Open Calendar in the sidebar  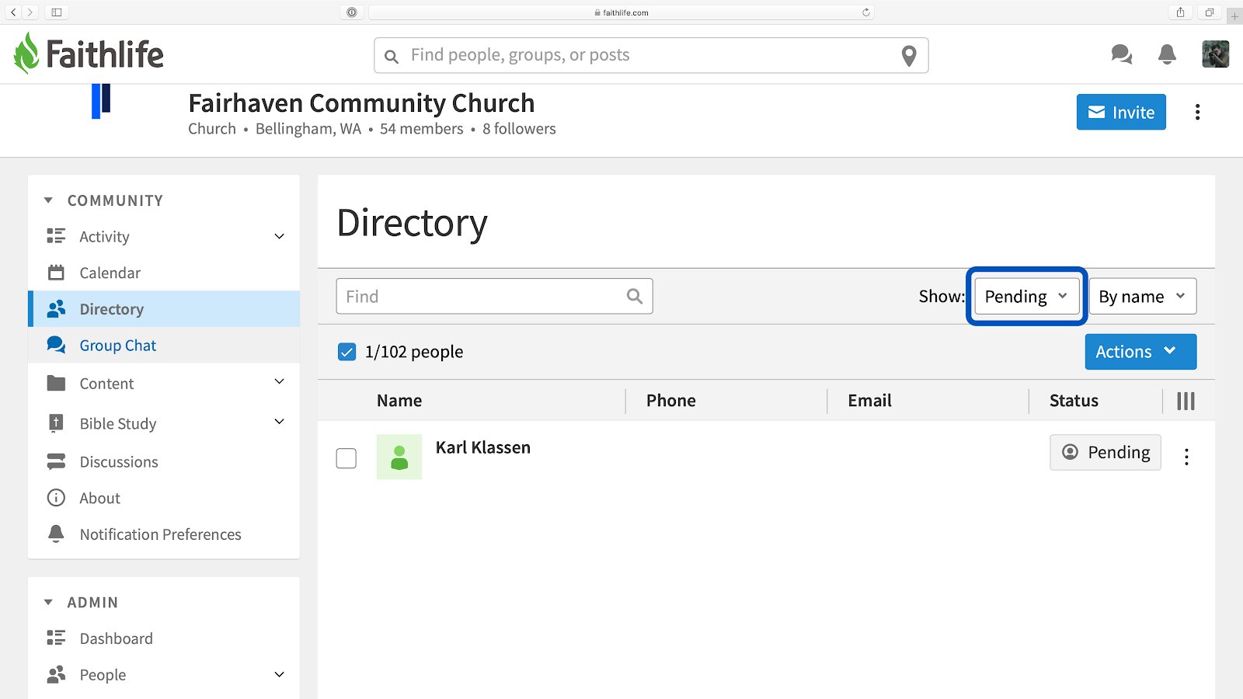[110, 273]
